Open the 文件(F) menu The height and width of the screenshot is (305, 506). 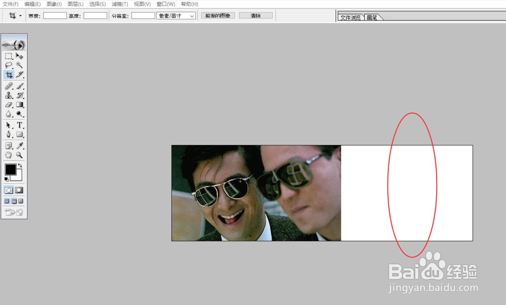coord(10,4)
